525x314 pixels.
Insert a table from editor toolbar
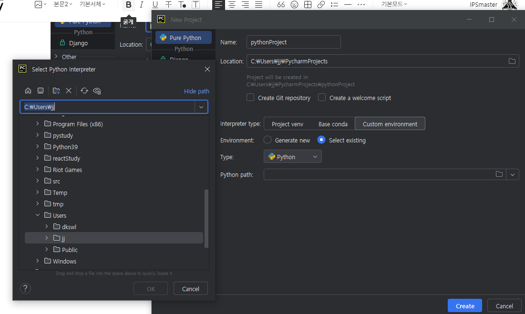[308, 5]
